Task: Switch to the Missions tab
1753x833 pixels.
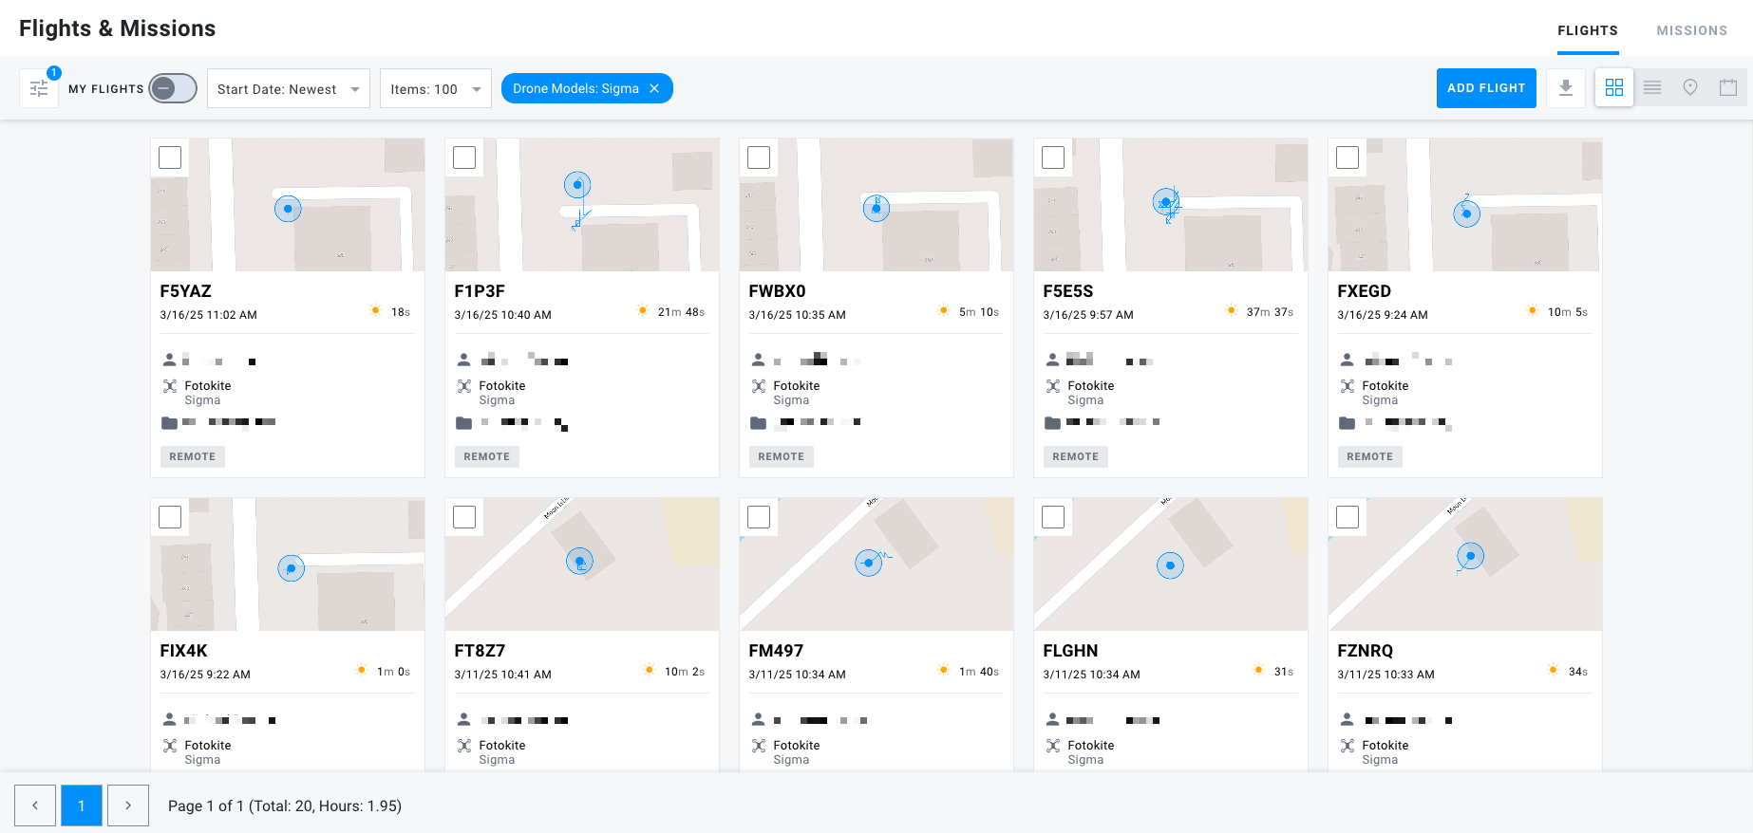Action: click(1691, 30)
